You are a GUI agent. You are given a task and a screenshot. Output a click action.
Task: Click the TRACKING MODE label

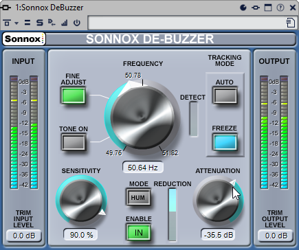coord(225,60)
